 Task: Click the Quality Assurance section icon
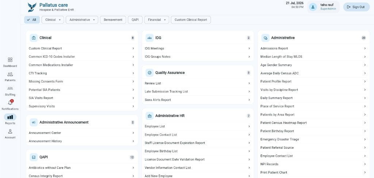[x=149, y=72]
